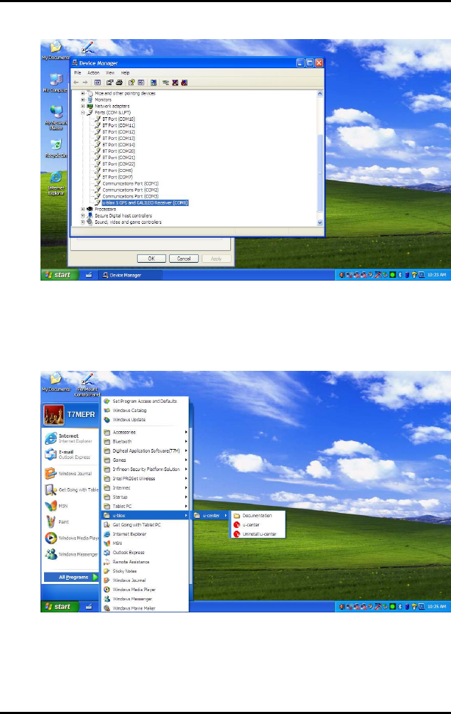Collapse the Ports (COM & LPT) node

click(83, 112)
